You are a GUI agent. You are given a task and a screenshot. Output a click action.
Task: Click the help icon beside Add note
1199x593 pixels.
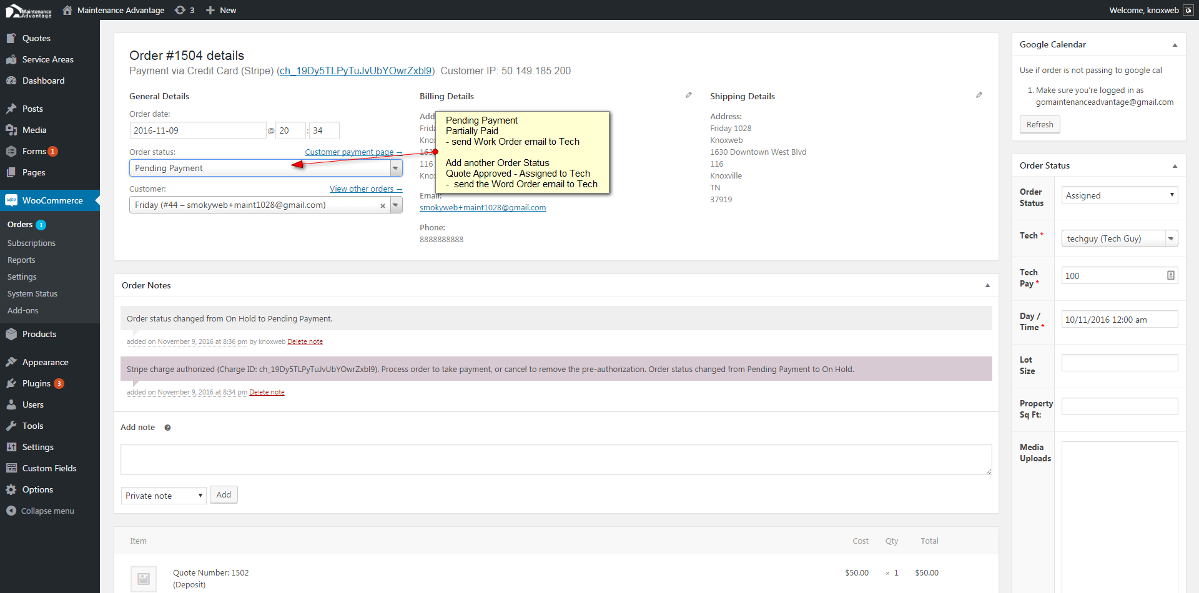coord(167,428)
